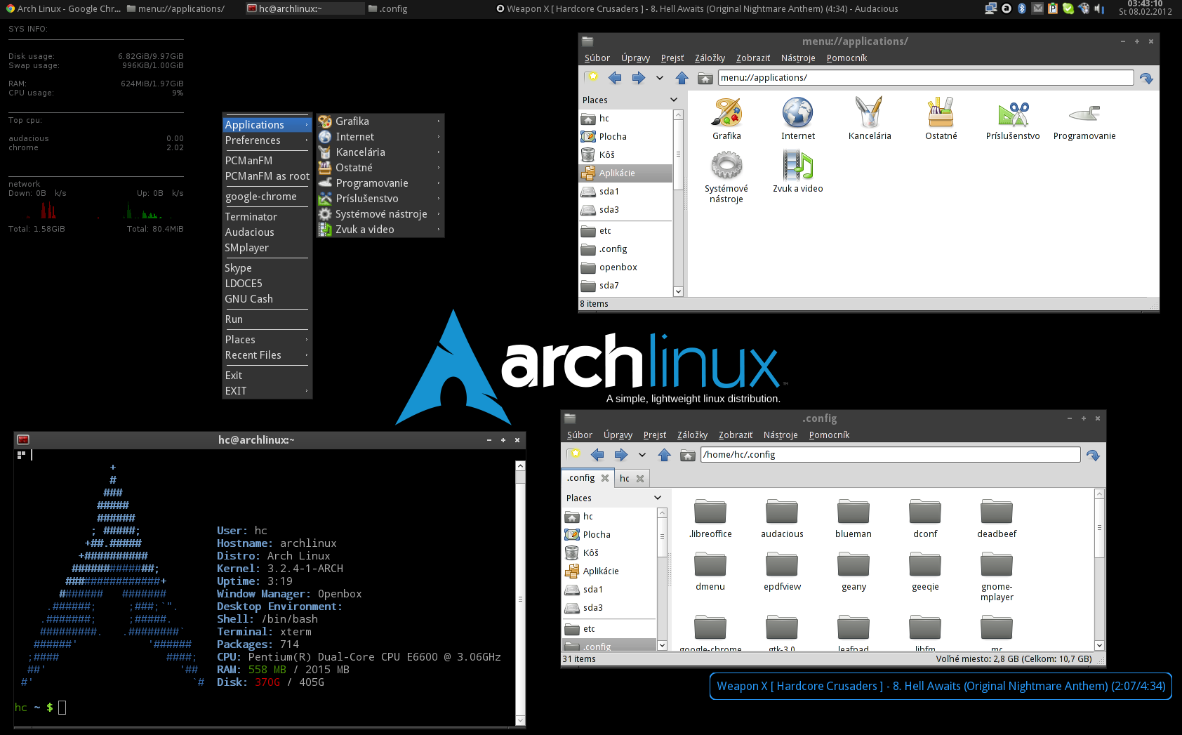Click the menu://applications/ address field

coord(926,78)
